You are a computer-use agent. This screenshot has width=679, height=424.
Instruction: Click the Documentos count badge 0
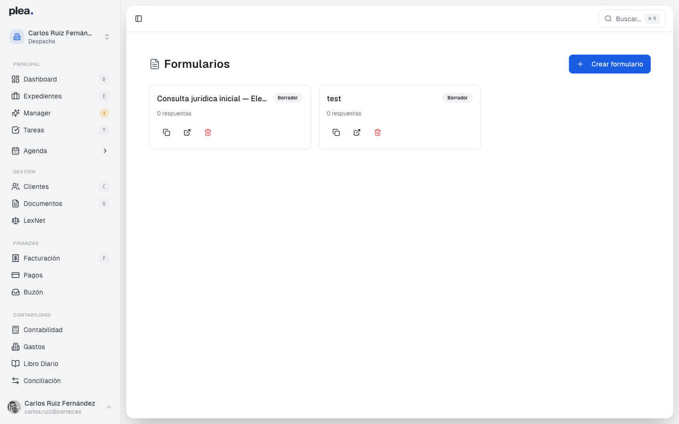point(104,204)
